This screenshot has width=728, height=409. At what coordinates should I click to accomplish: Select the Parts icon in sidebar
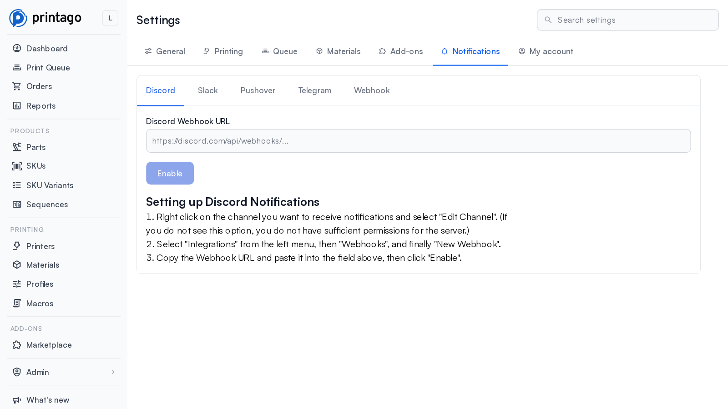pyautogui.click(x=17, y=147)
